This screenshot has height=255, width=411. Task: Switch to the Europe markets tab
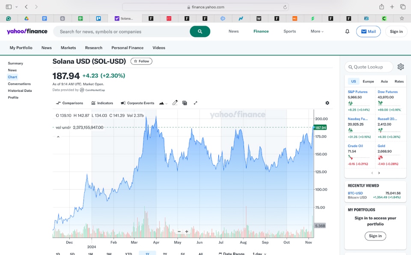[x=368, y=81]
